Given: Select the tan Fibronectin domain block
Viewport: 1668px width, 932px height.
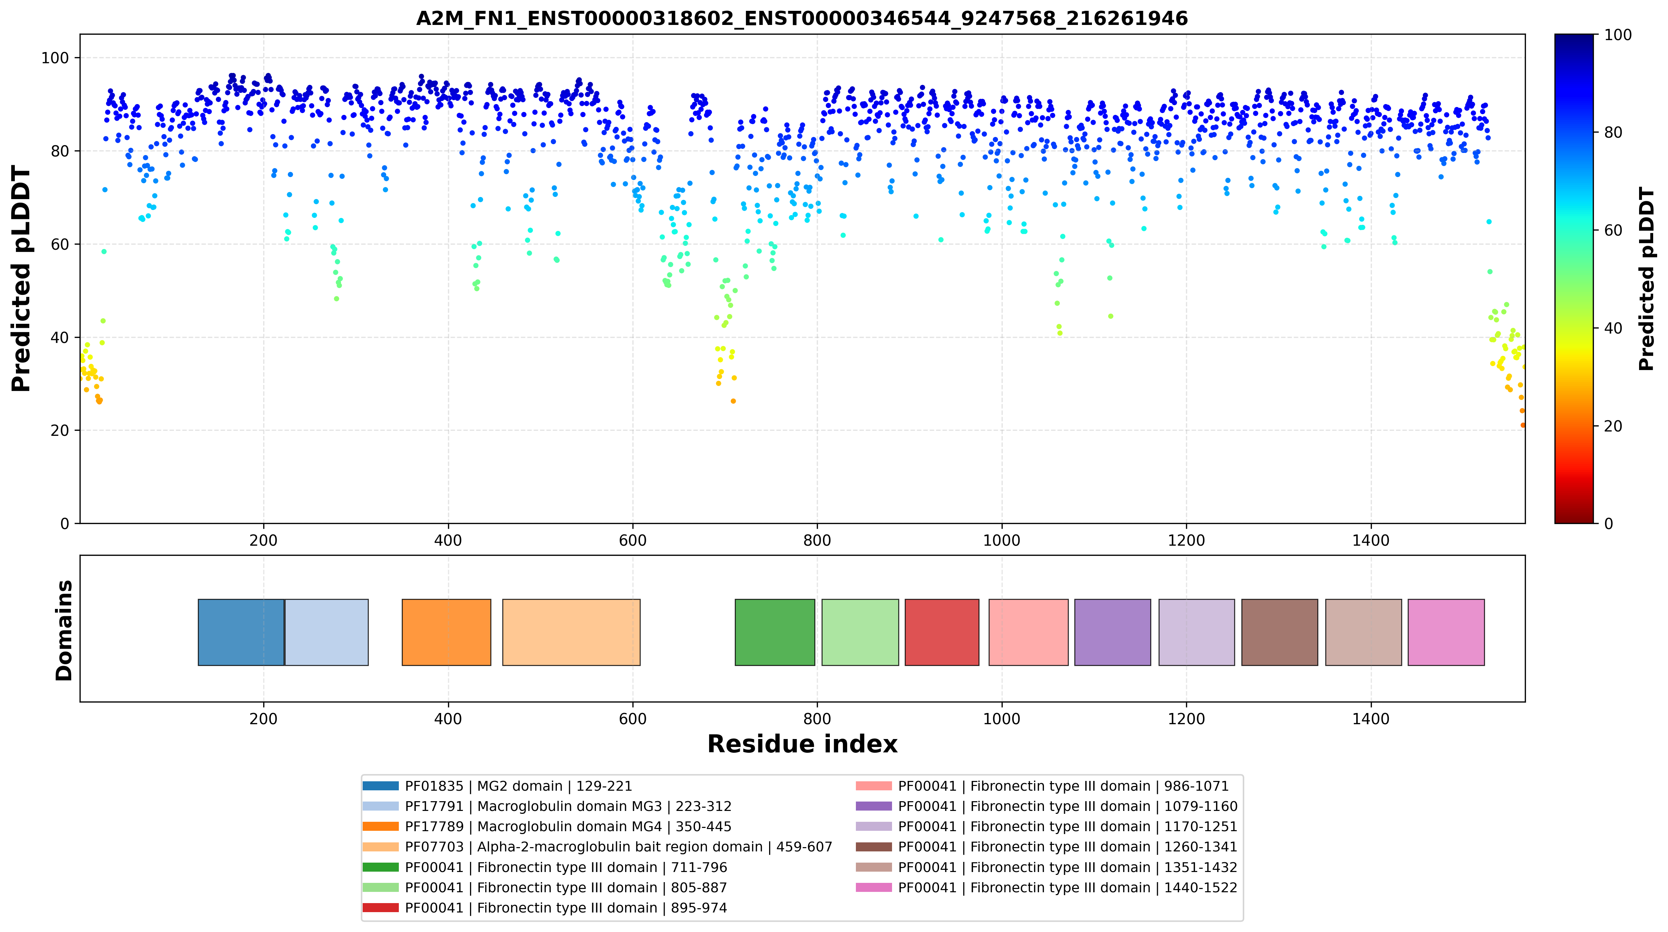Looking at the screenshot, I should pos(1364,632).
